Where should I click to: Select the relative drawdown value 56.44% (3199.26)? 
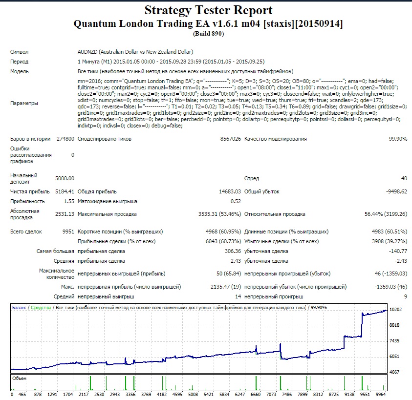coord(386,214)
